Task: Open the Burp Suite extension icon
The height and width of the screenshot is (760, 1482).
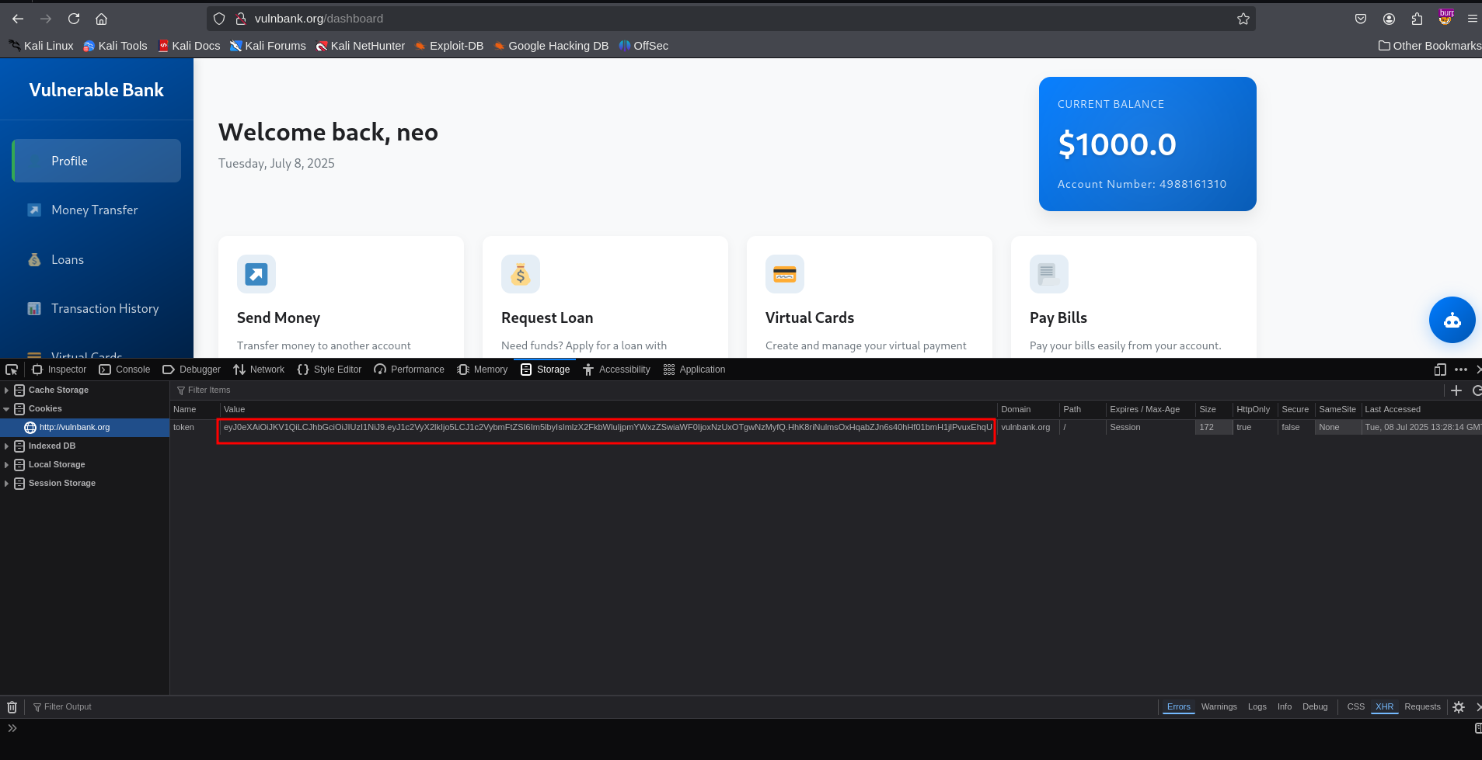Action: pos(1445,18)
